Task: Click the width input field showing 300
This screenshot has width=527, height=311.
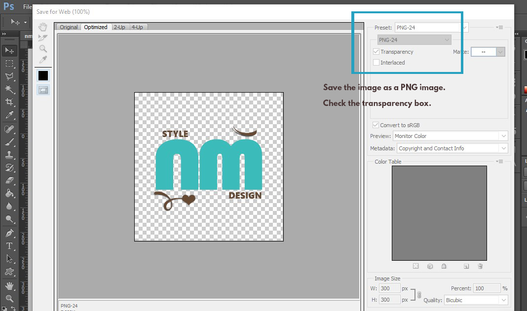Action: tap(389, 288)
